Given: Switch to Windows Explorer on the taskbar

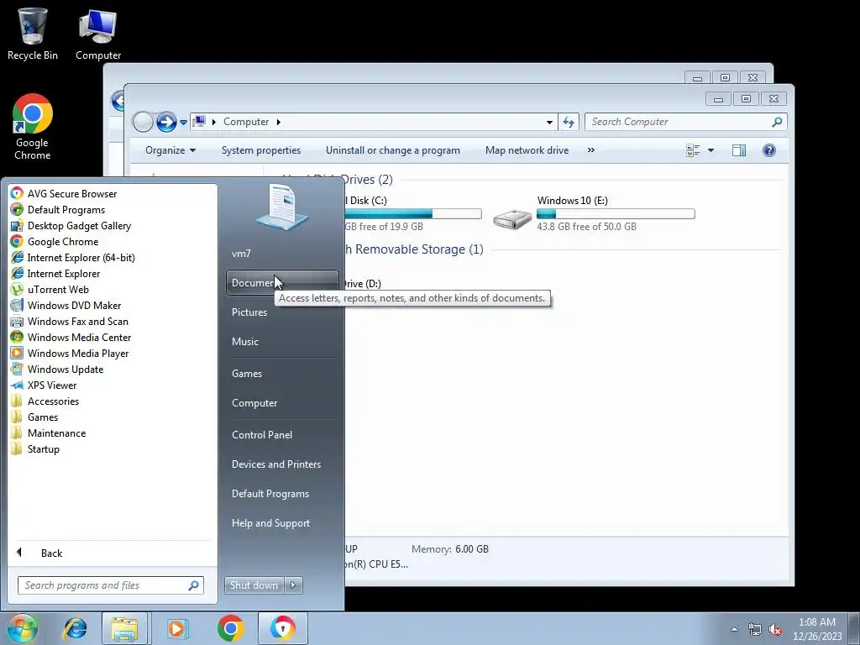Looking at the screenshot, I should pyautogui.click(x=124, y=628).
